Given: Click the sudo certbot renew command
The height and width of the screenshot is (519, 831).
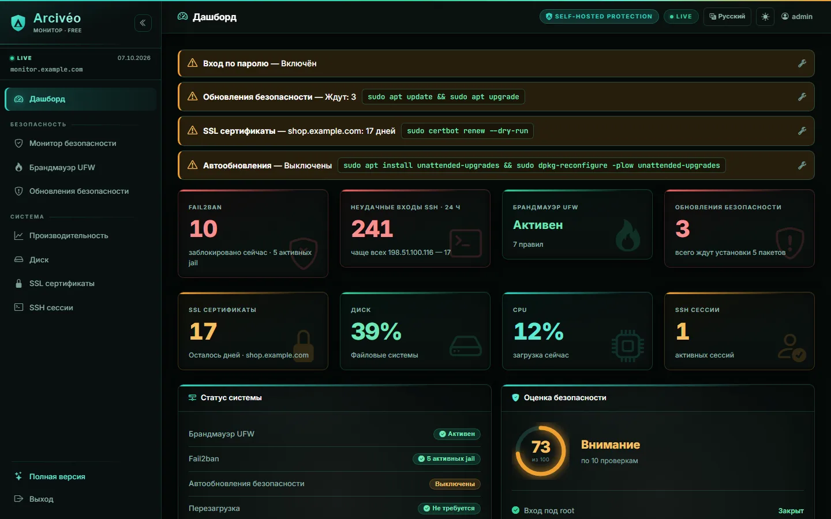Looking at the screenshot, I should click(467, 131).
